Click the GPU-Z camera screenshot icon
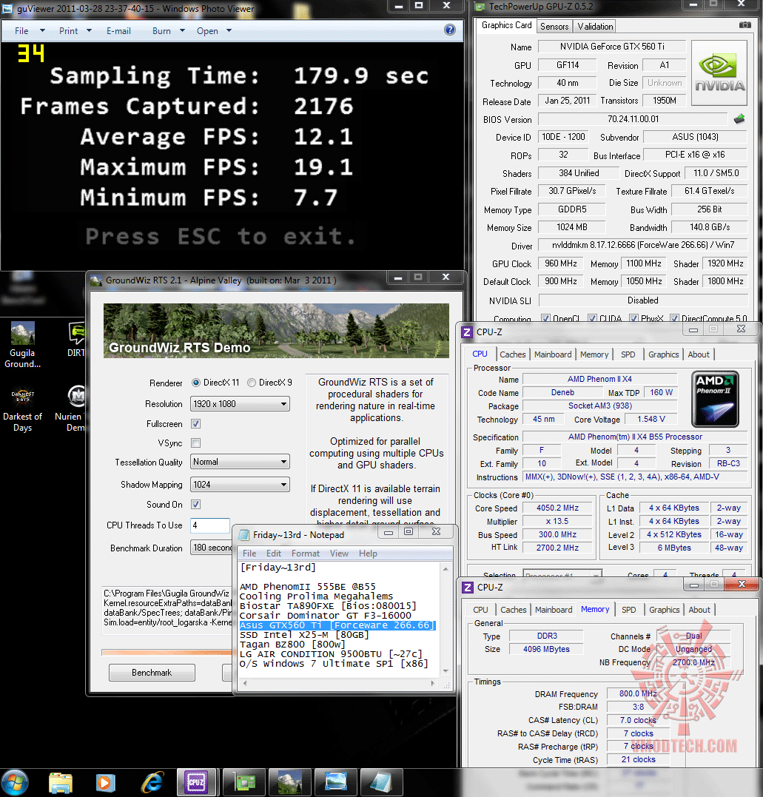Screen dimensions: 763x797 point(744,25)
